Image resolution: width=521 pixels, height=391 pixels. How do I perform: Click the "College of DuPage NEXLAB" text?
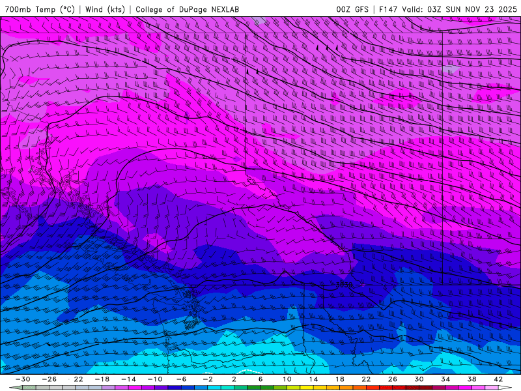tap(187, 9)
